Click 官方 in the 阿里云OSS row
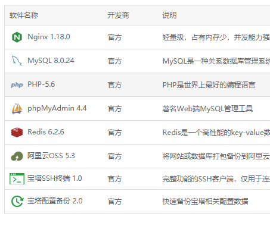This screenshot has width=270, height=226. click(114, 156)
